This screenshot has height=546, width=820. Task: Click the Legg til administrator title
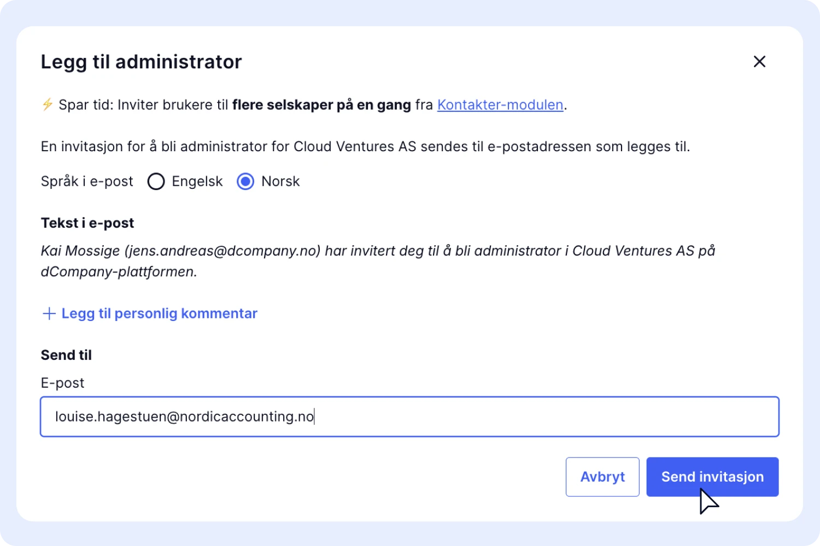[x=141, y=62]
